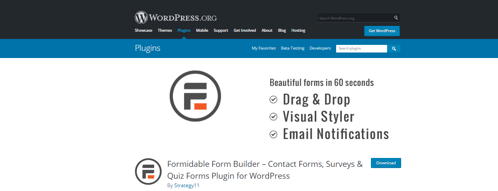Open the Support section
Image resolution: width=498 pixels, height=191 pixels.
(x=221, y=30)
